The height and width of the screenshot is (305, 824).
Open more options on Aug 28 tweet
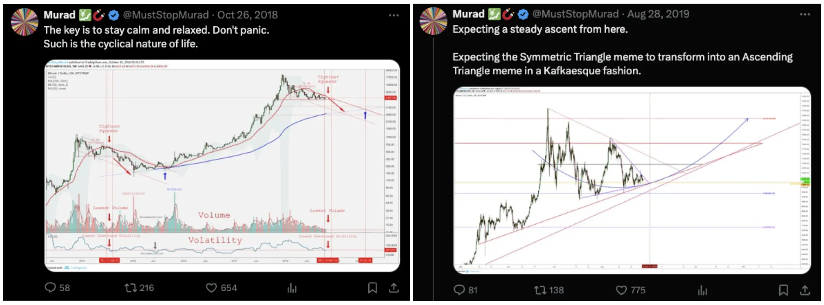coord(805,15)
